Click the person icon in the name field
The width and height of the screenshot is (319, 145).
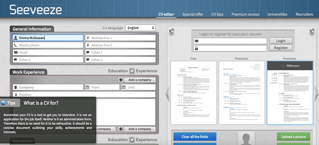[16, 38]
